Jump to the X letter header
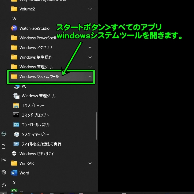 pos(14,183)
